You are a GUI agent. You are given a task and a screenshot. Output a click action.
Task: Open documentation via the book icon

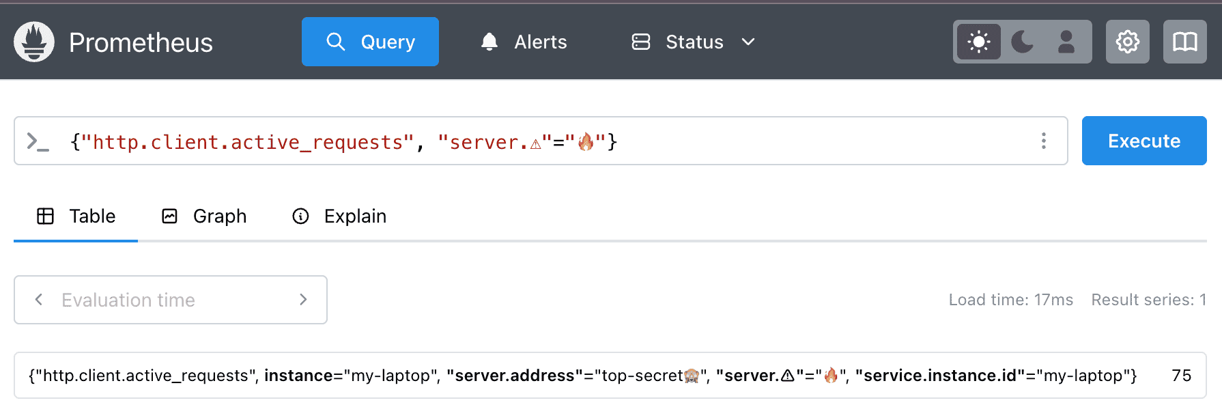tap(1184, 42)
